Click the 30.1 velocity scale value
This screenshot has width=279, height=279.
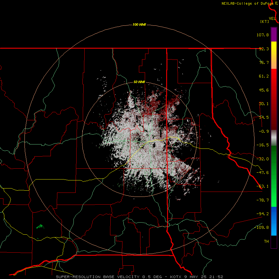[x=264, y=104]
